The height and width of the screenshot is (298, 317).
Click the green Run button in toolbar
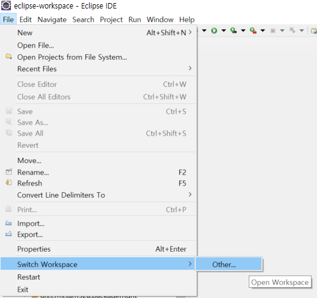[214, 30]
